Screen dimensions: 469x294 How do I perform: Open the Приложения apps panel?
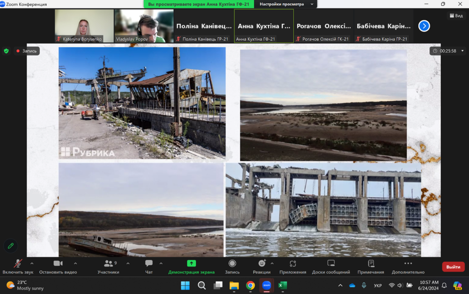pos(293,267)
